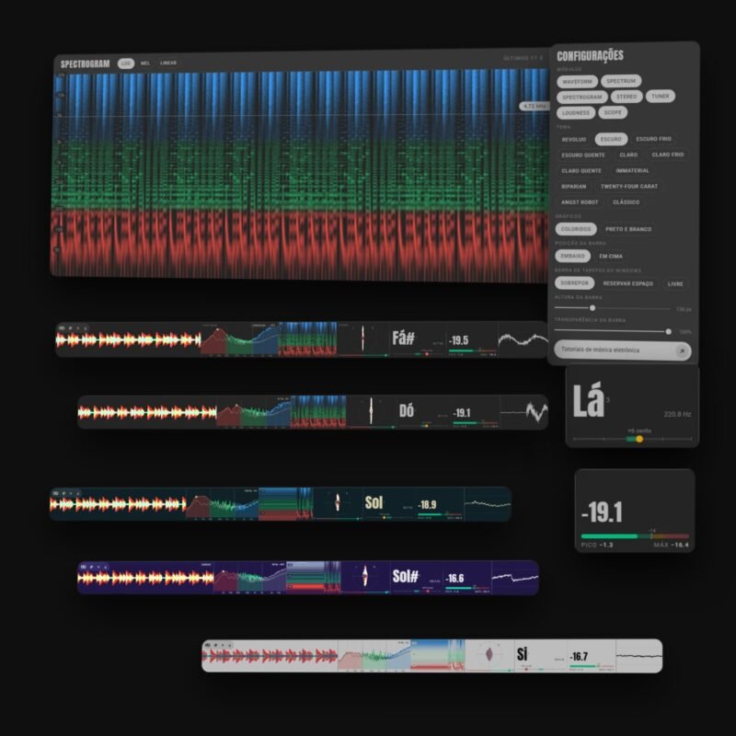
Task: Toggle the Tuner module
Action: click(661, 97)
